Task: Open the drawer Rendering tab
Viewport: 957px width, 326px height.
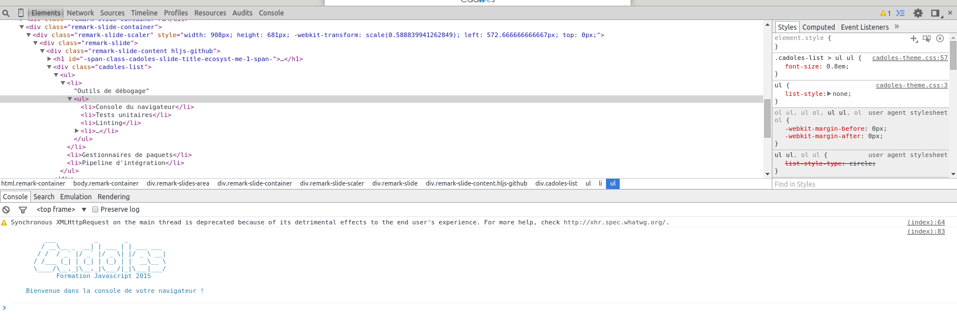Action: click(x=113, y=196)
